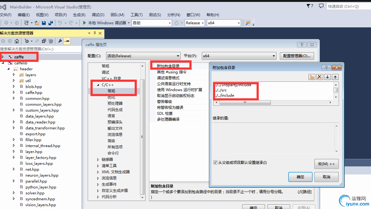
Task: Expand the 生成事件 property category
Action: [98, 184]
